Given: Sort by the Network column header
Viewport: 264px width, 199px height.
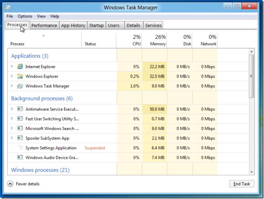Looking at the screenshot, I should (205, 41).
